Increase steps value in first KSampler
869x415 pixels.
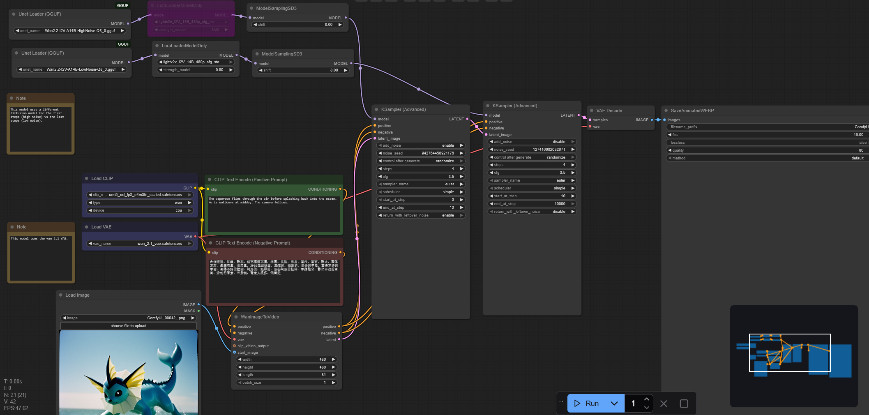(461, 169)
